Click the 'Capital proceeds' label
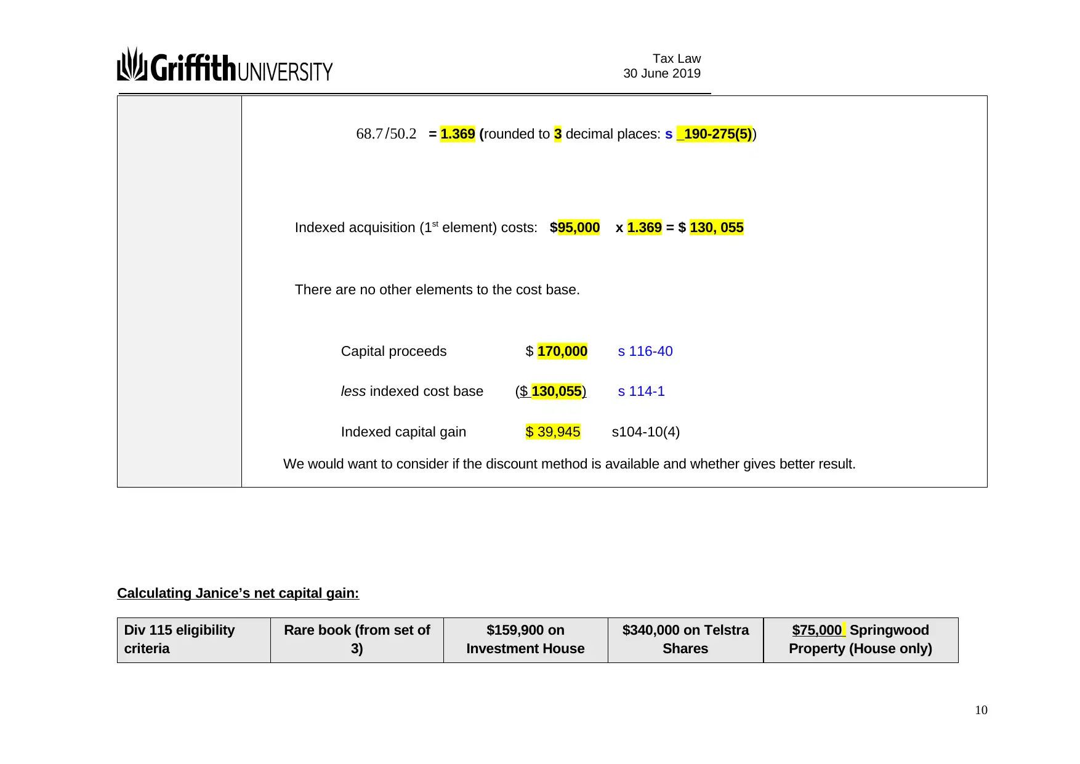 [394, 351]
